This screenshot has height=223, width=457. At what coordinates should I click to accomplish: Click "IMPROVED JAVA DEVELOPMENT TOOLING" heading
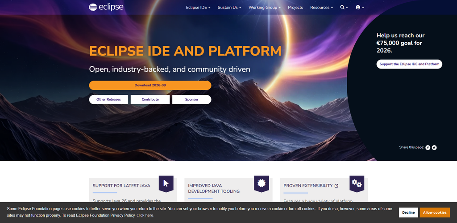coord(214,188)
